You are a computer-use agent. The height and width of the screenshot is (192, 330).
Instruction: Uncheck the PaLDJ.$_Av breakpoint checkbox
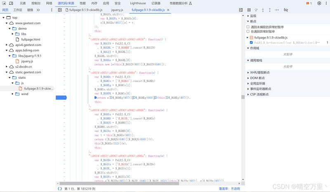point(251,42)
